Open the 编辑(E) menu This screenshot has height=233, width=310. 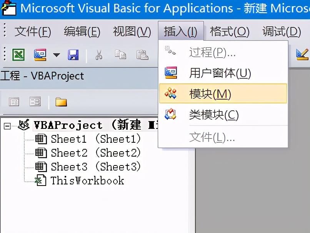82,32
